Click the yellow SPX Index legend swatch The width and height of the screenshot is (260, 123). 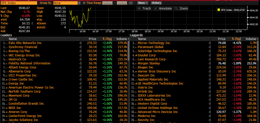click(219, 10)
